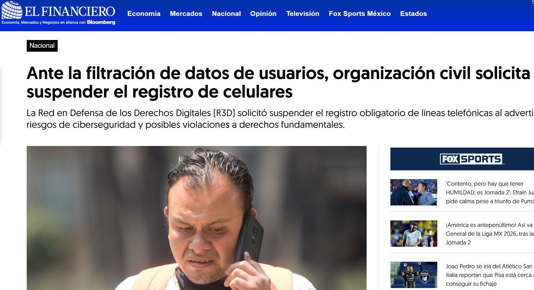Open Fox Sports México section
Screen dimensions: 534x290
359,14
